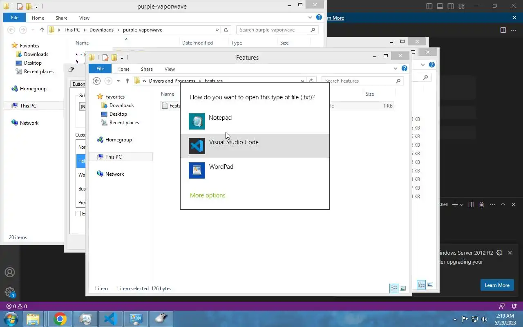Open Home tab in Features window
The height and width of the screenshot is (327, 523).
point(123,69)
